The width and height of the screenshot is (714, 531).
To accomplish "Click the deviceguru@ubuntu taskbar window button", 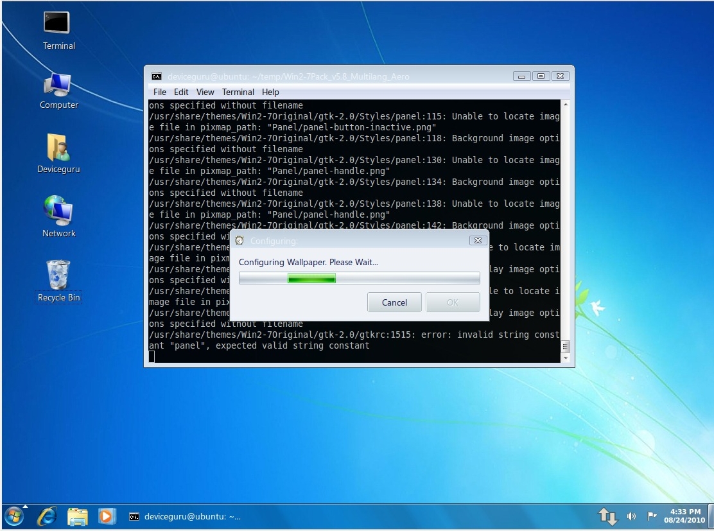I will (184, 516).
